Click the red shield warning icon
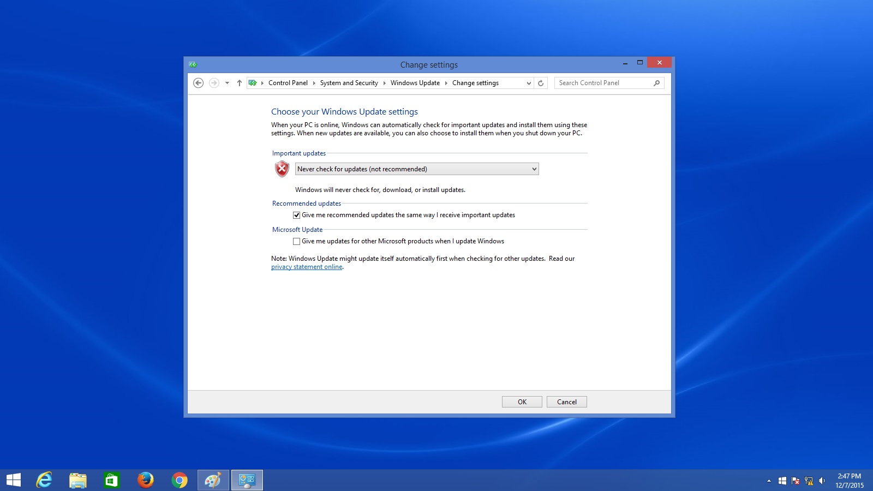The height and width of the screenshot is (491, 873). (282, 169)
